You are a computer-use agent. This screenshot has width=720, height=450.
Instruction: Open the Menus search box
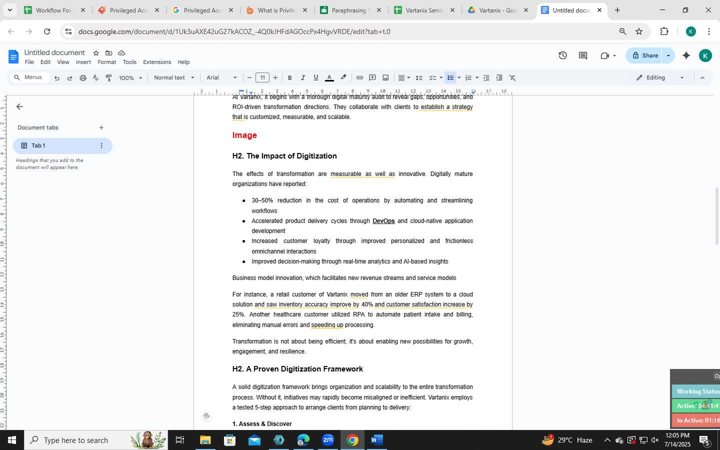30,77
